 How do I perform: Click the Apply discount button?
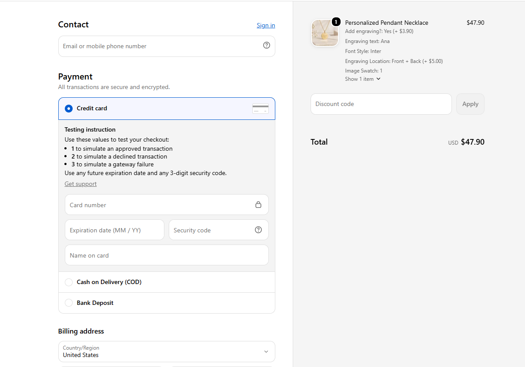[x=470, y=104]
